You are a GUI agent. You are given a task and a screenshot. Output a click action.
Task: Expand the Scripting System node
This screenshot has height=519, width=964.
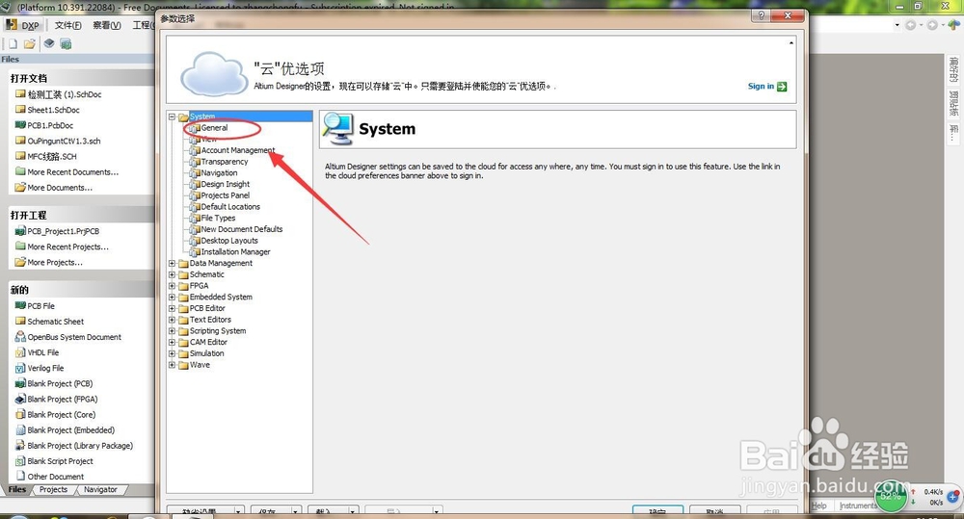(x=173, y=331)
